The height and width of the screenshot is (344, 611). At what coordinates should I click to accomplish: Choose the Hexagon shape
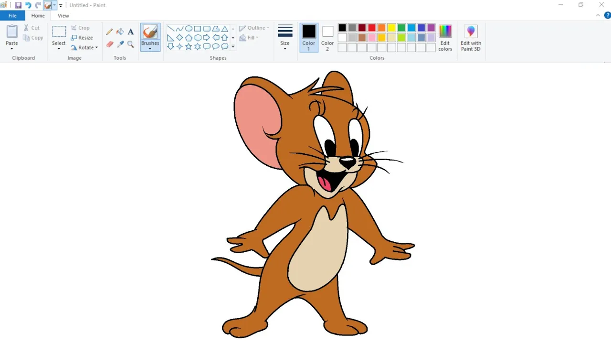tap(198, 38)
